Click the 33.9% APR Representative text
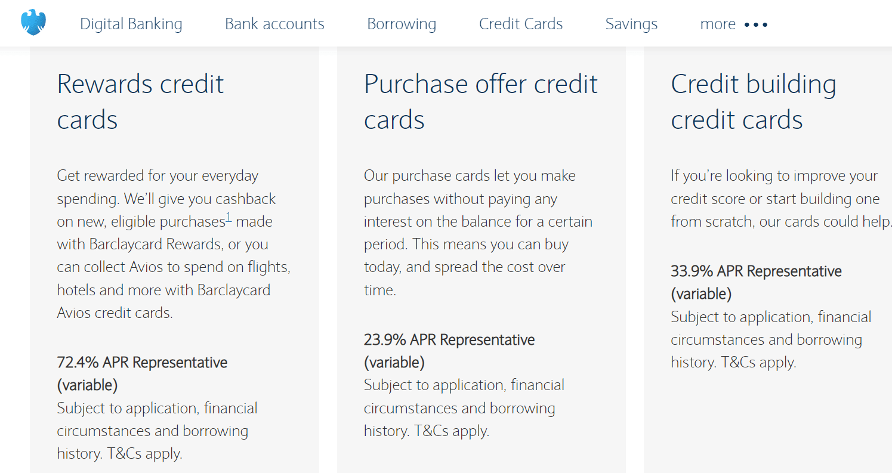This screenshot has height=473, width=892. click(756, 271)
